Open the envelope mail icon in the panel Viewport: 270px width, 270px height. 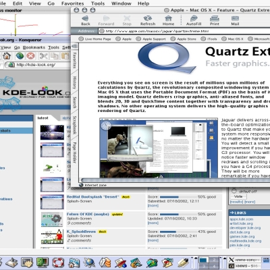[105, 263]
